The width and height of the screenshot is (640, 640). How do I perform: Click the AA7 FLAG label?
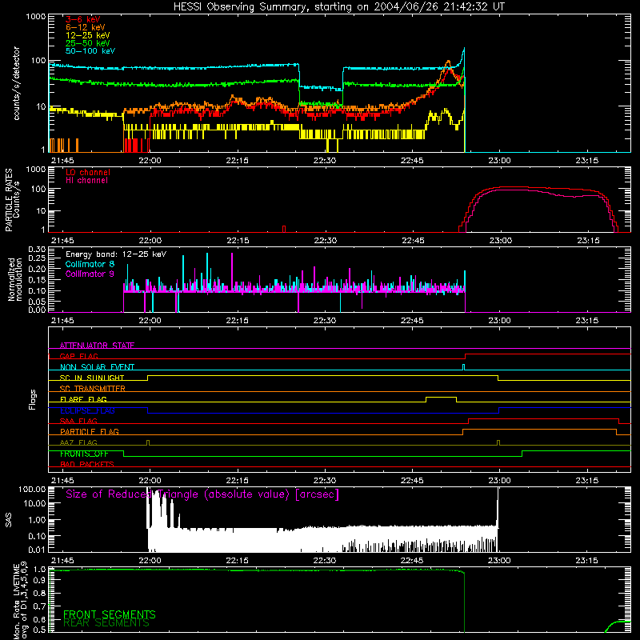(x=78, y=442)
